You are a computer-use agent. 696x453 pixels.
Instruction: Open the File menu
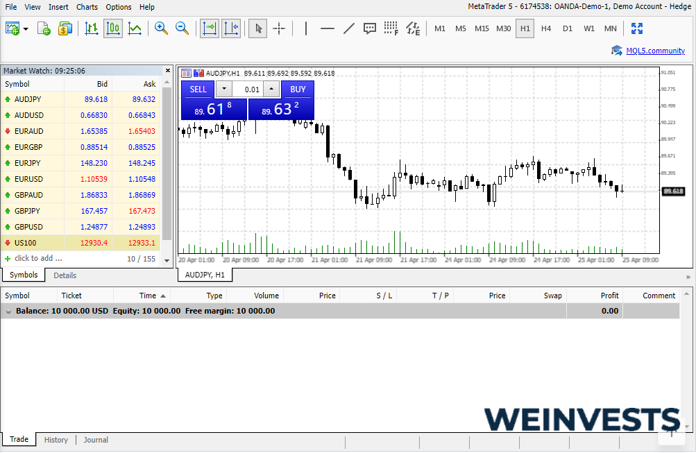pyautogui.click(x=10, y=7)
